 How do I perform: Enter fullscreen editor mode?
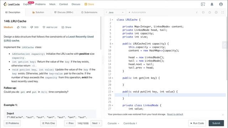click(x=223, y=12)
